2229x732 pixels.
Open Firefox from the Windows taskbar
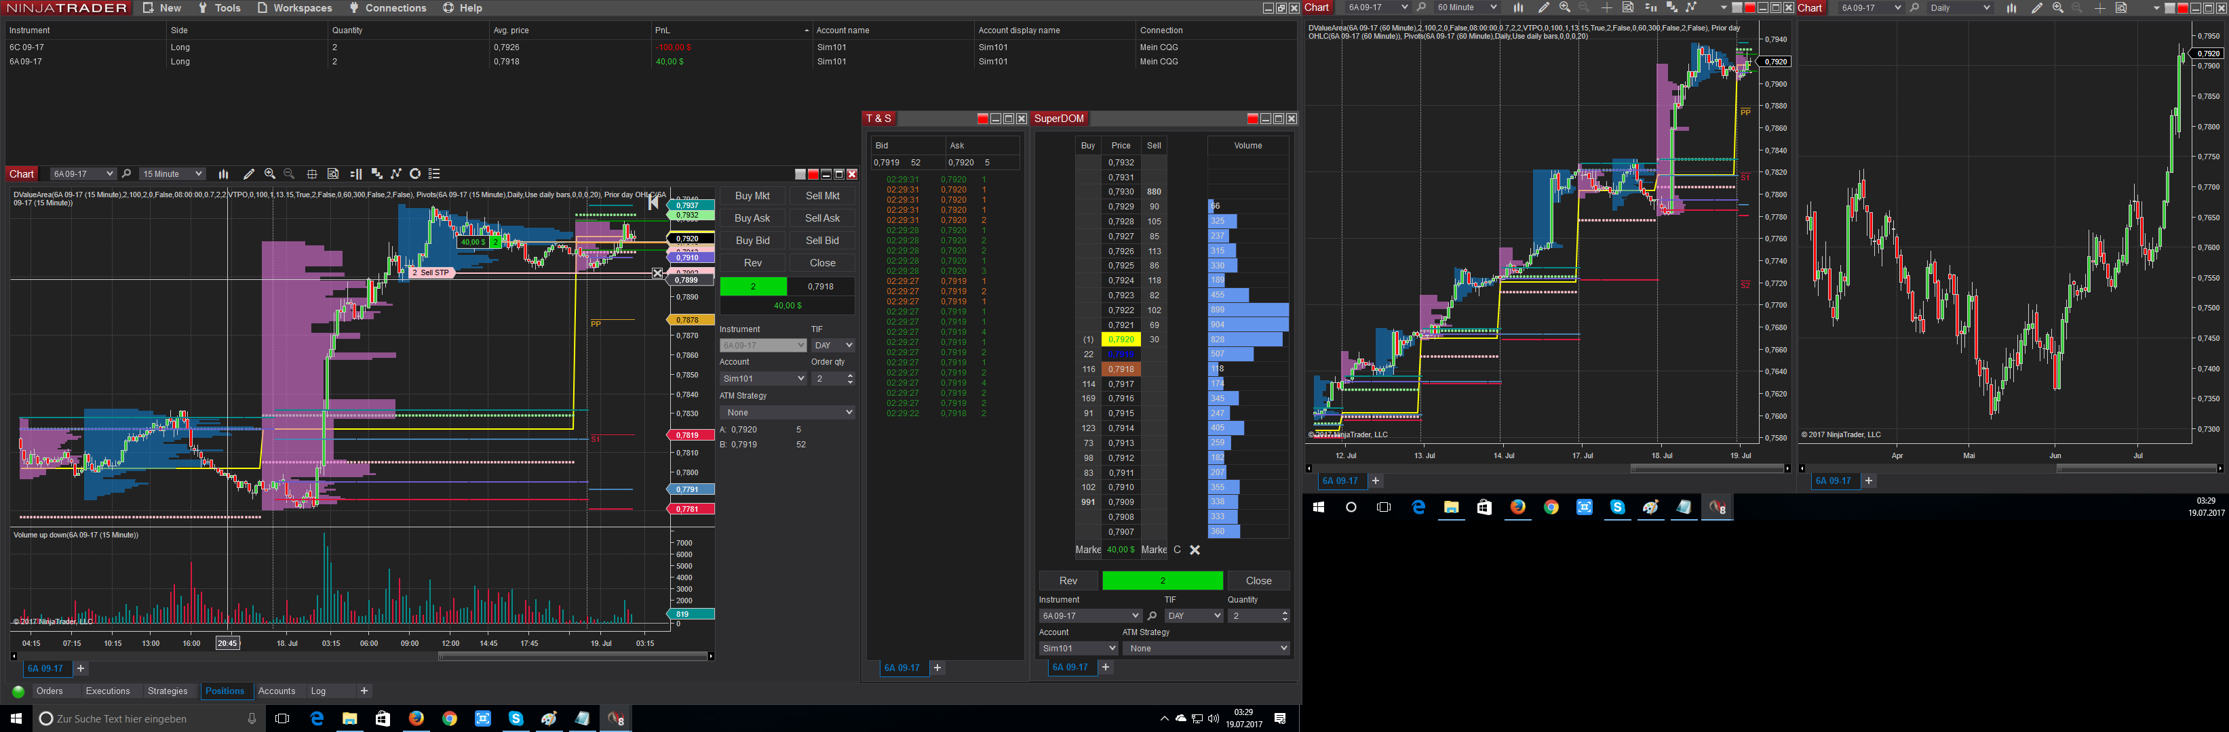416,718
